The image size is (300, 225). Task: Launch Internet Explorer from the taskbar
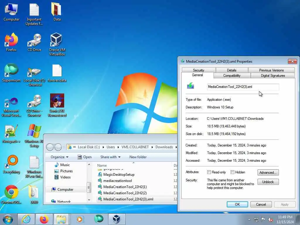pos(26,219)
